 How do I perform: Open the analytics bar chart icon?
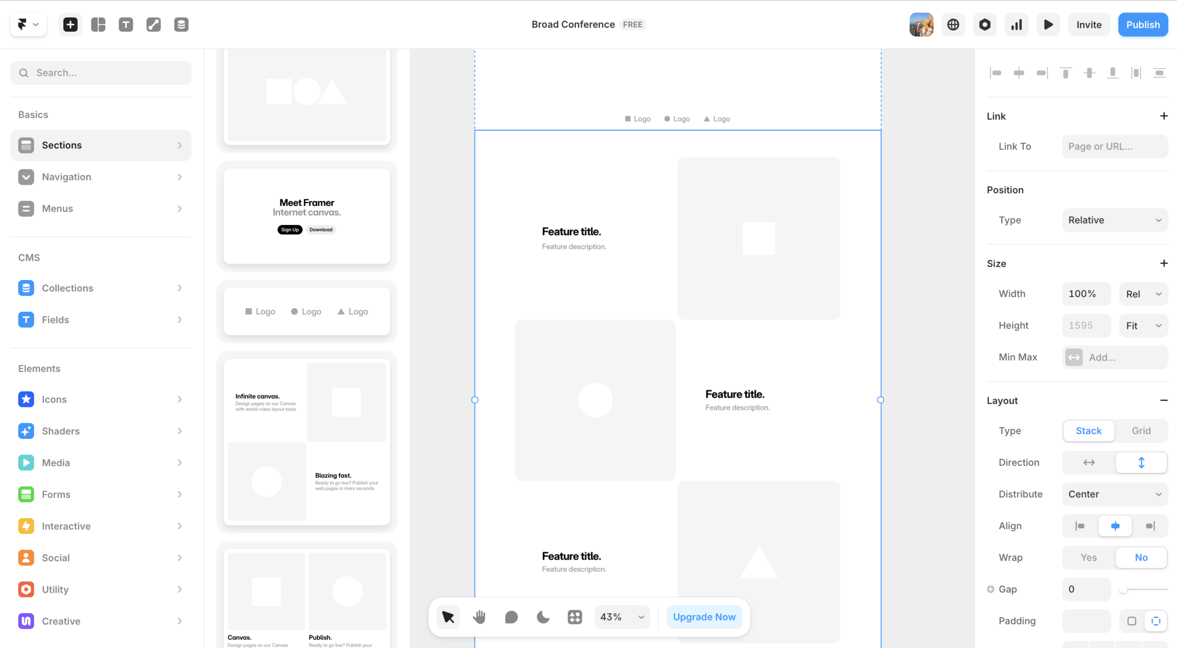click(1017, 24)
